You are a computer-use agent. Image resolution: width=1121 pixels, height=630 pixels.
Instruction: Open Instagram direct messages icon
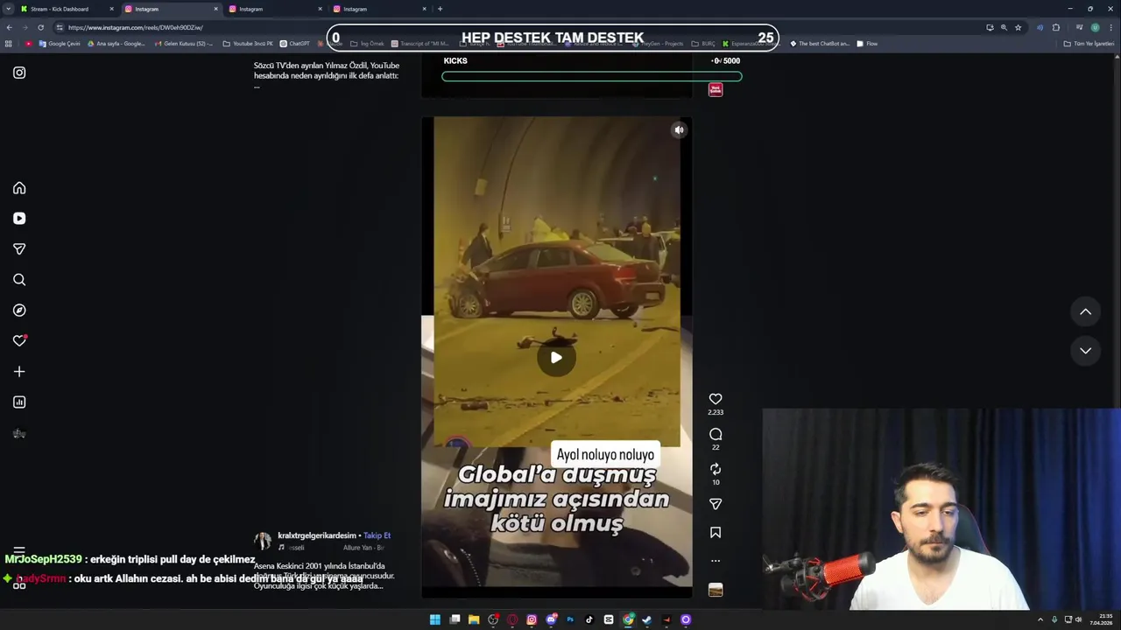pos(19,249)
